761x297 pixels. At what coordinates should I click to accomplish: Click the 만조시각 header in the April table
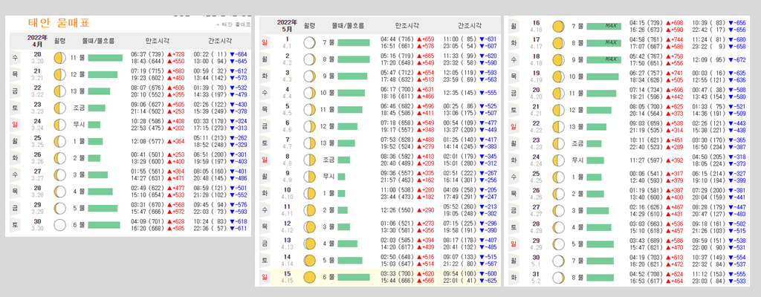coord(158,42)
